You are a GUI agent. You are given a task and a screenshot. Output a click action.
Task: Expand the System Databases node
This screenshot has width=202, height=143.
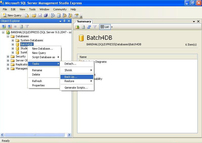pos(13,40)
